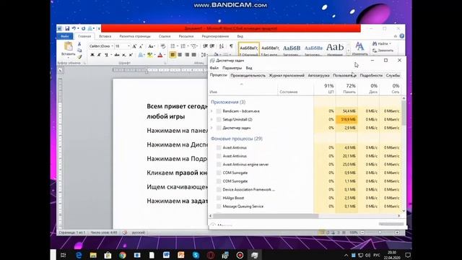Image resolution: width=462 pixels, height=260 pixels.
Task: Clear formatting with the eraser icon
Action: [x=162, y=46]
